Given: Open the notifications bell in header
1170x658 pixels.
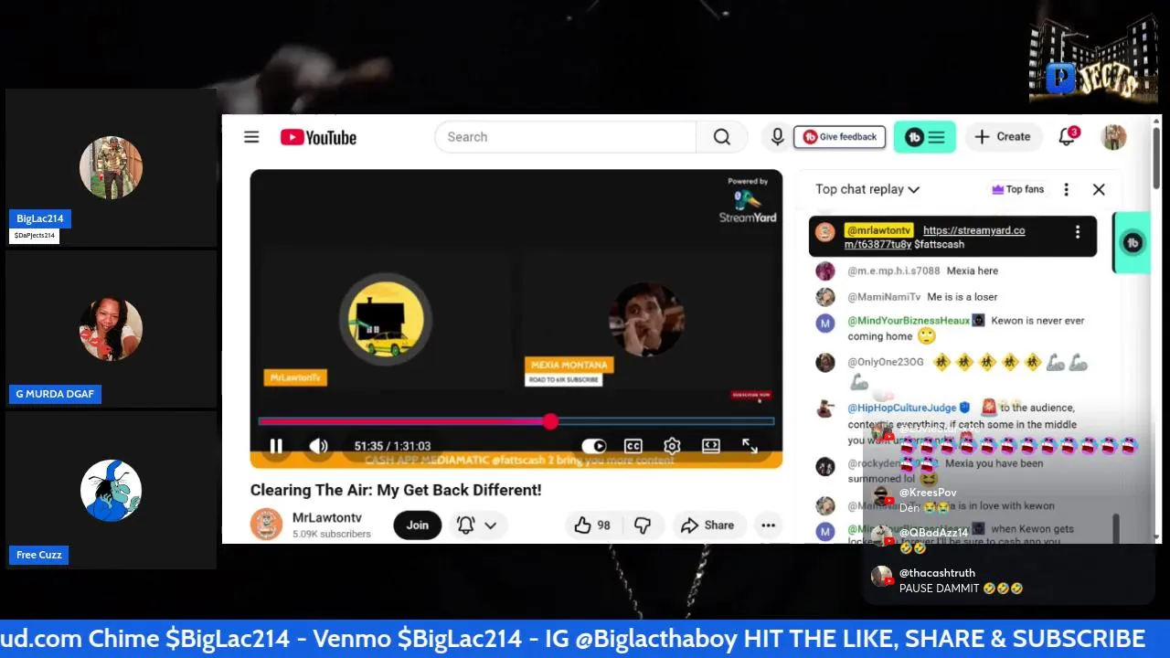Looking at the screenshot, I should (1068, 137).
